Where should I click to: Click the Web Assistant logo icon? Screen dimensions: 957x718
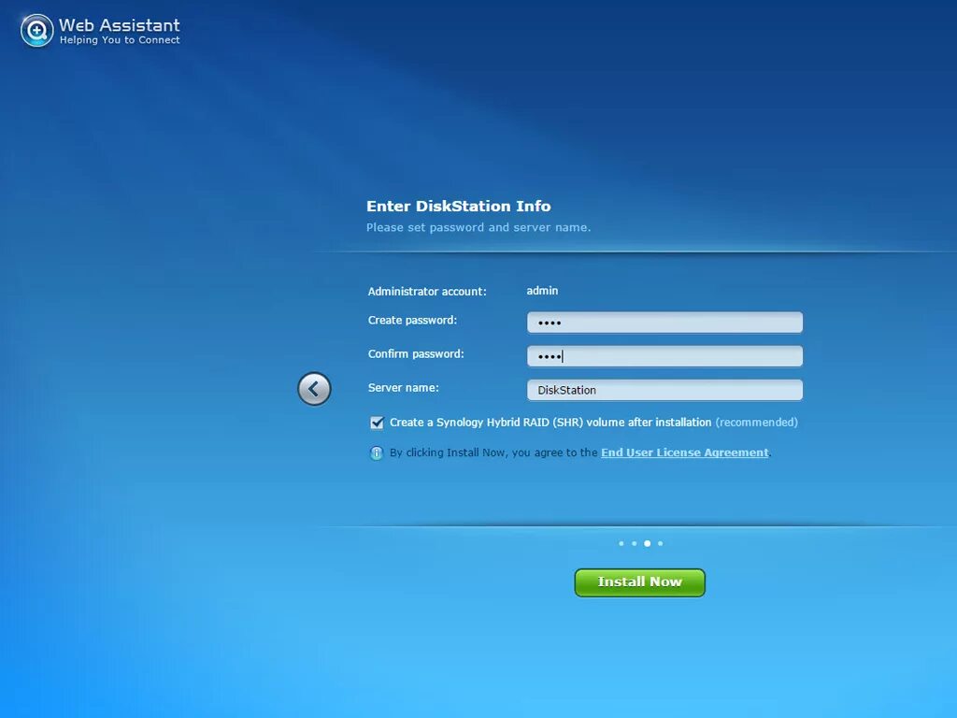point(36,31)
